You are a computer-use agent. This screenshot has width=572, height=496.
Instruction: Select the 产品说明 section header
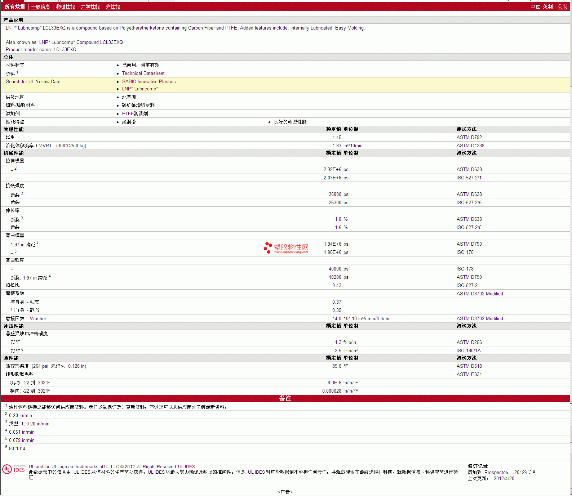[x=13, y=20]
